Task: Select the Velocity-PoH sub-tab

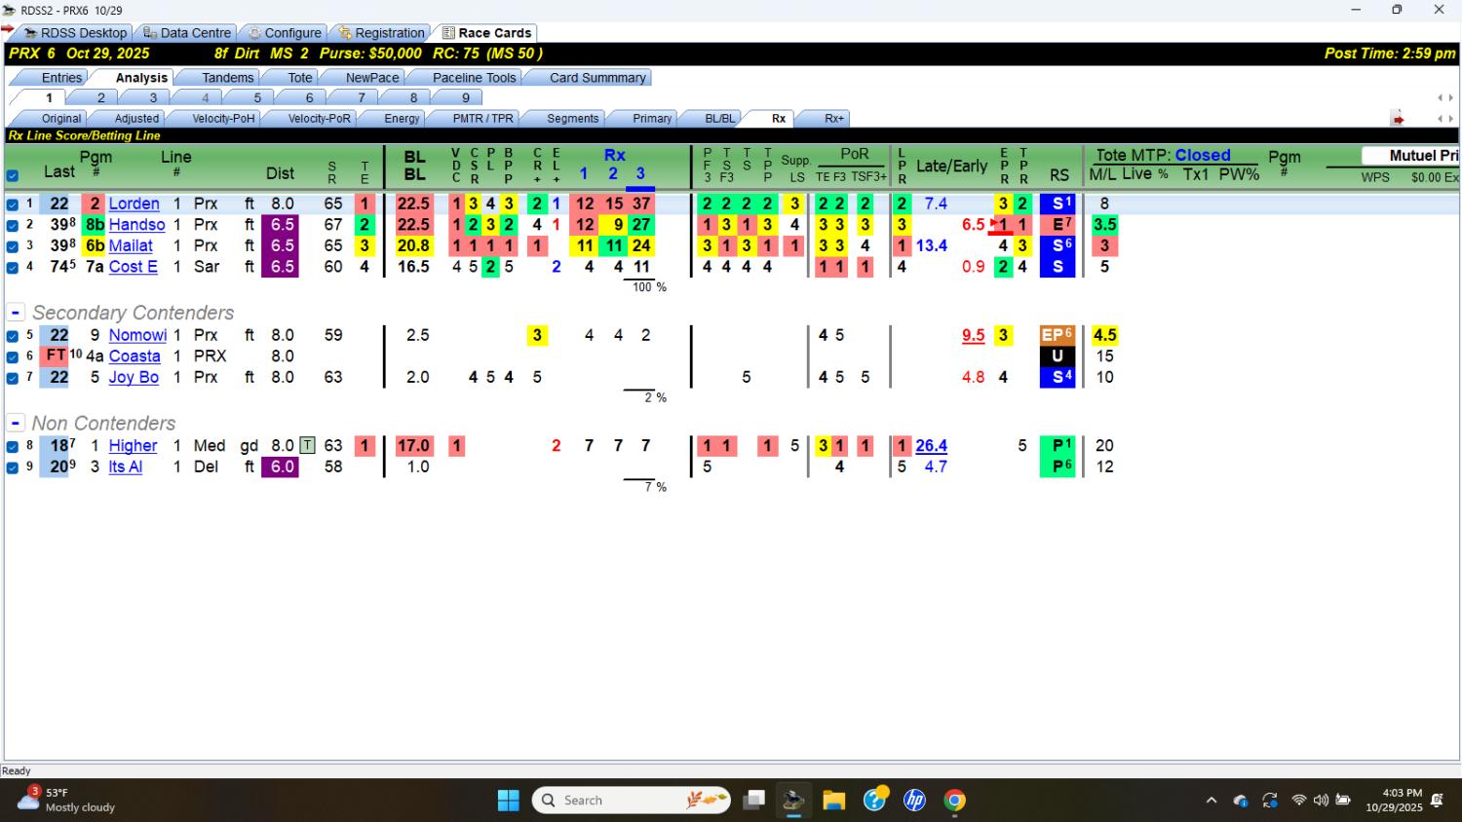Action: (223, 119)
